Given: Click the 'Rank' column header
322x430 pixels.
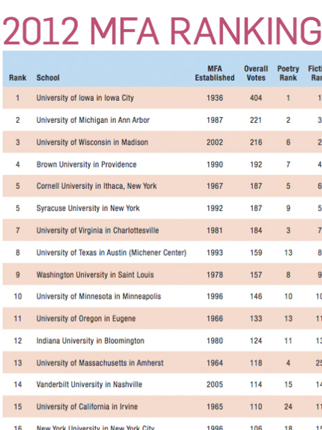Looking at the screenshot, I should pos(17,78).
